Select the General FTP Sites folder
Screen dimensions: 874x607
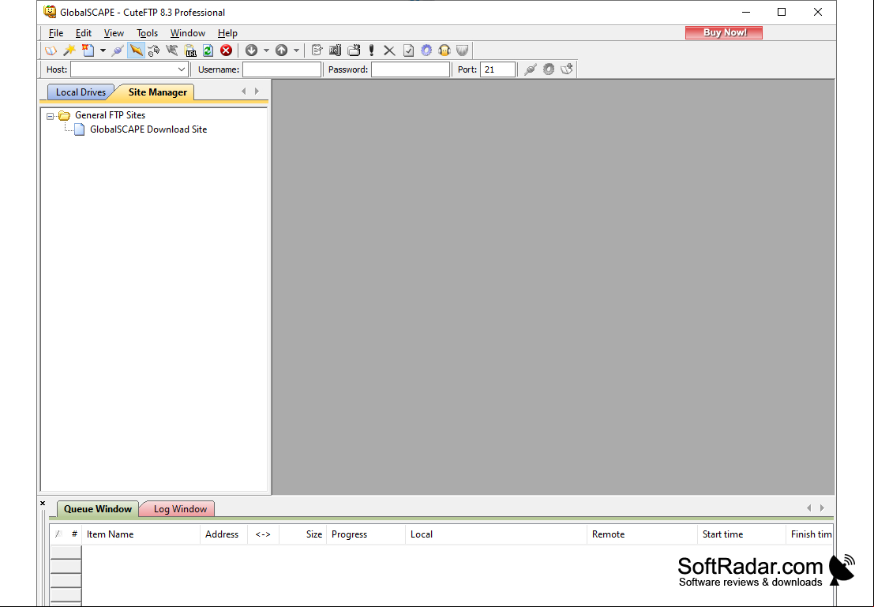click(110, 115)
